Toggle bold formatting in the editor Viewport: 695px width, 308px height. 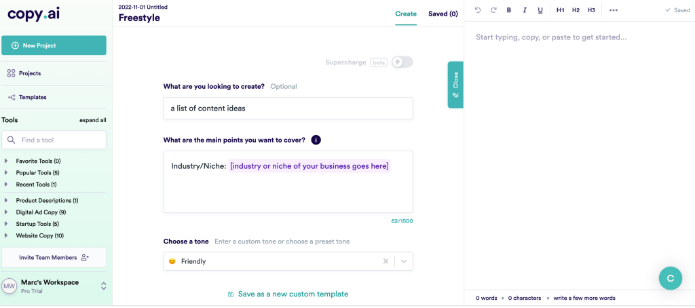(x=509, y=10)
